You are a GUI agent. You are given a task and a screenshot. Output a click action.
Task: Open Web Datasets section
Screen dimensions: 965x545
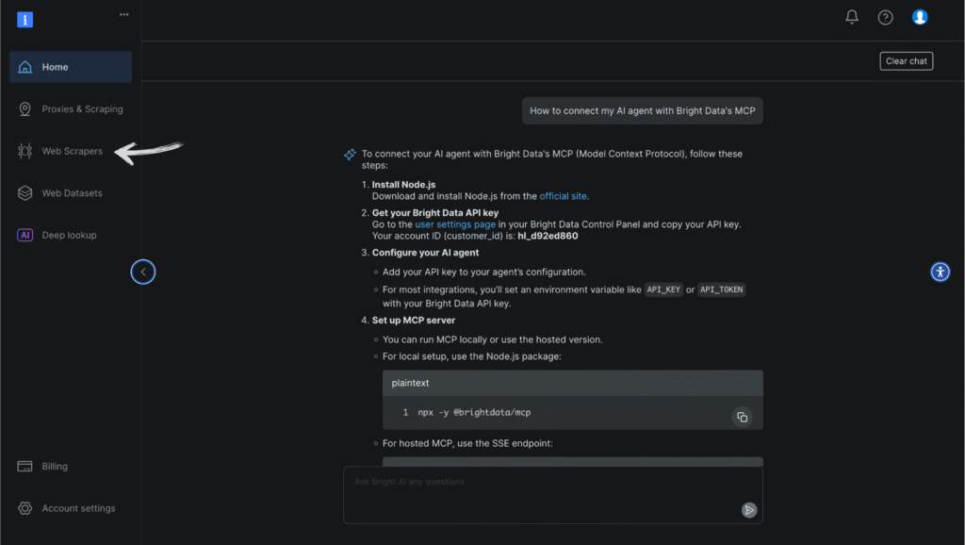(x=70, y=192)
